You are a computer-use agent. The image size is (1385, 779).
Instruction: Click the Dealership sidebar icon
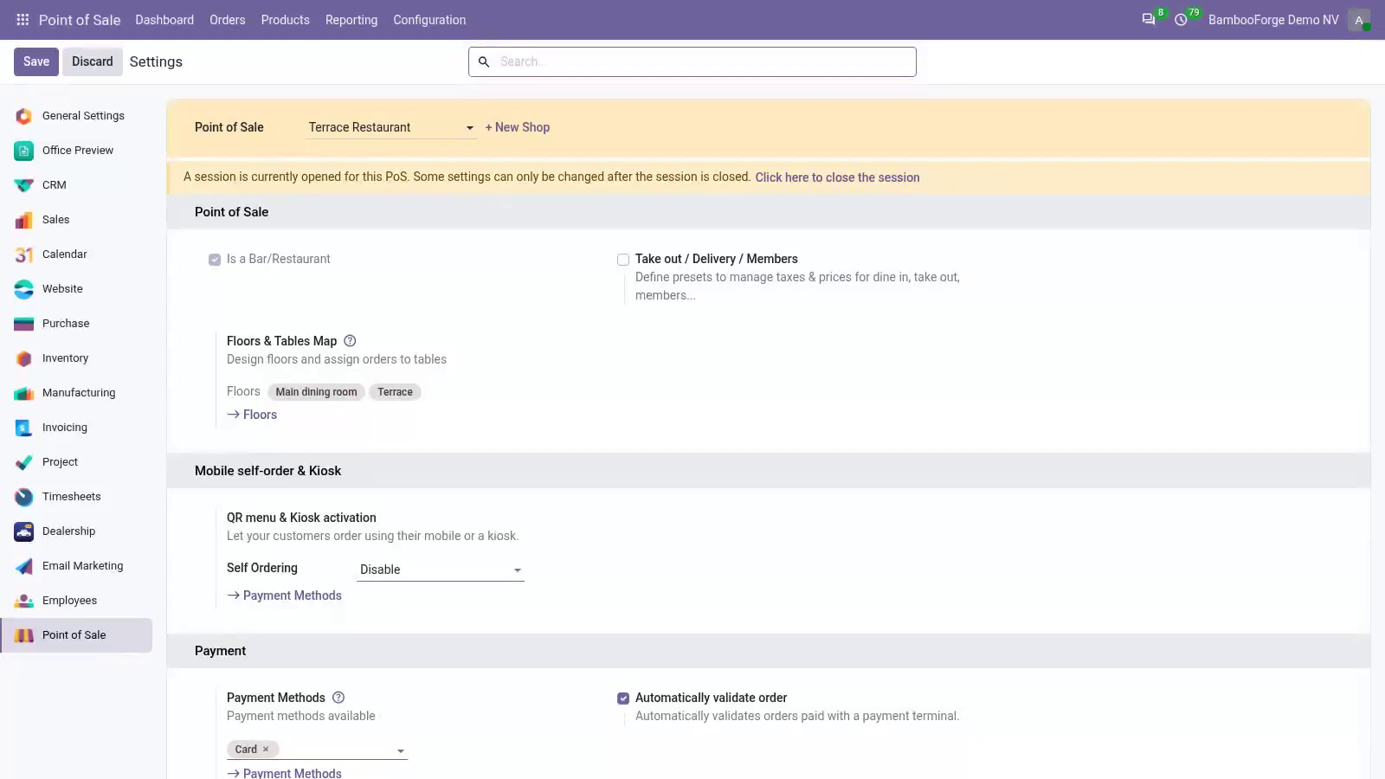pyautogui.click(x=24, y=531)
